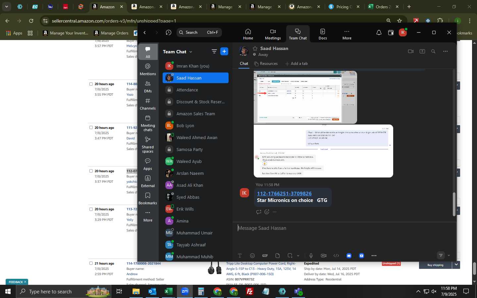Check the 7/8/2025 3:47 PM order checkbox

[x=91, y=127]
